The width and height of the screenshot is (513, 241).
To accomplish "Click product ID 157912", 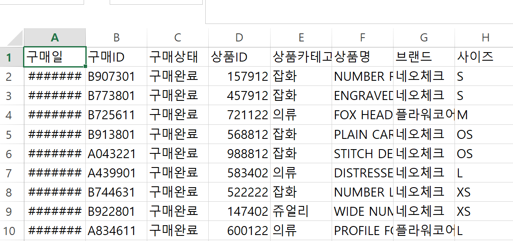I will pyautogui.click(x=239, y=76).
